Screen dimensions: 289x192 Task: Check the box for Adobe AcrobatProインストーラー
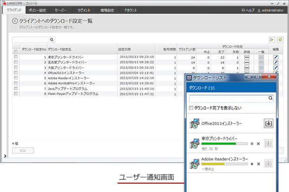pos(16,83)
